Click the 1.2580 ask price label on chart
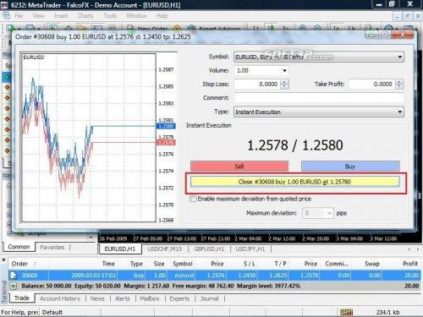The image size is (423, 317). click(166, 126)
